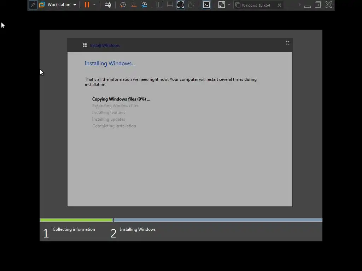The width and height of the screenshot is (362, 271).
Task: Click the Expanding Windows files step
Action: pyautogui.click(x=115, y=106)
